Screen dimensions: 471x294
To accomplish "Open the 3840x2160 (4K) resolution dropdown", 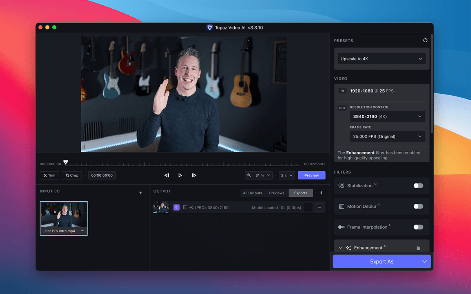I will click(x=387, y=116).
